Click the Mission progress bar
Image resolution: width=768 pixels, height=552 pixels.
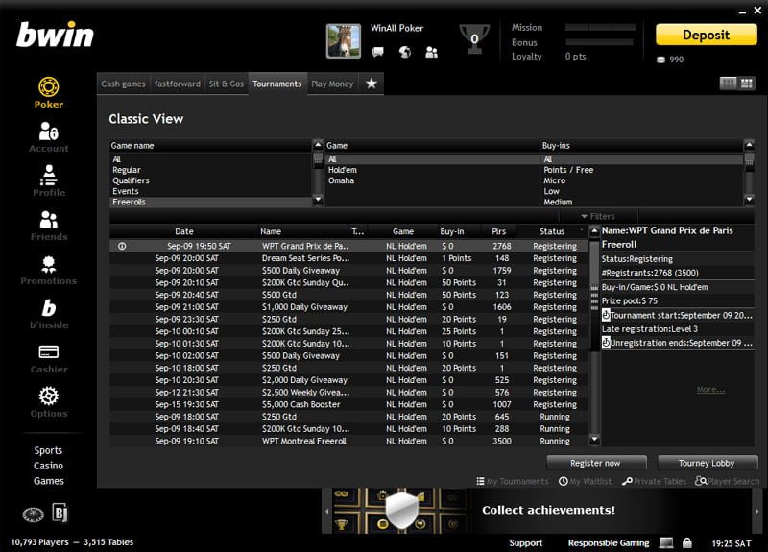coord(600,28)
